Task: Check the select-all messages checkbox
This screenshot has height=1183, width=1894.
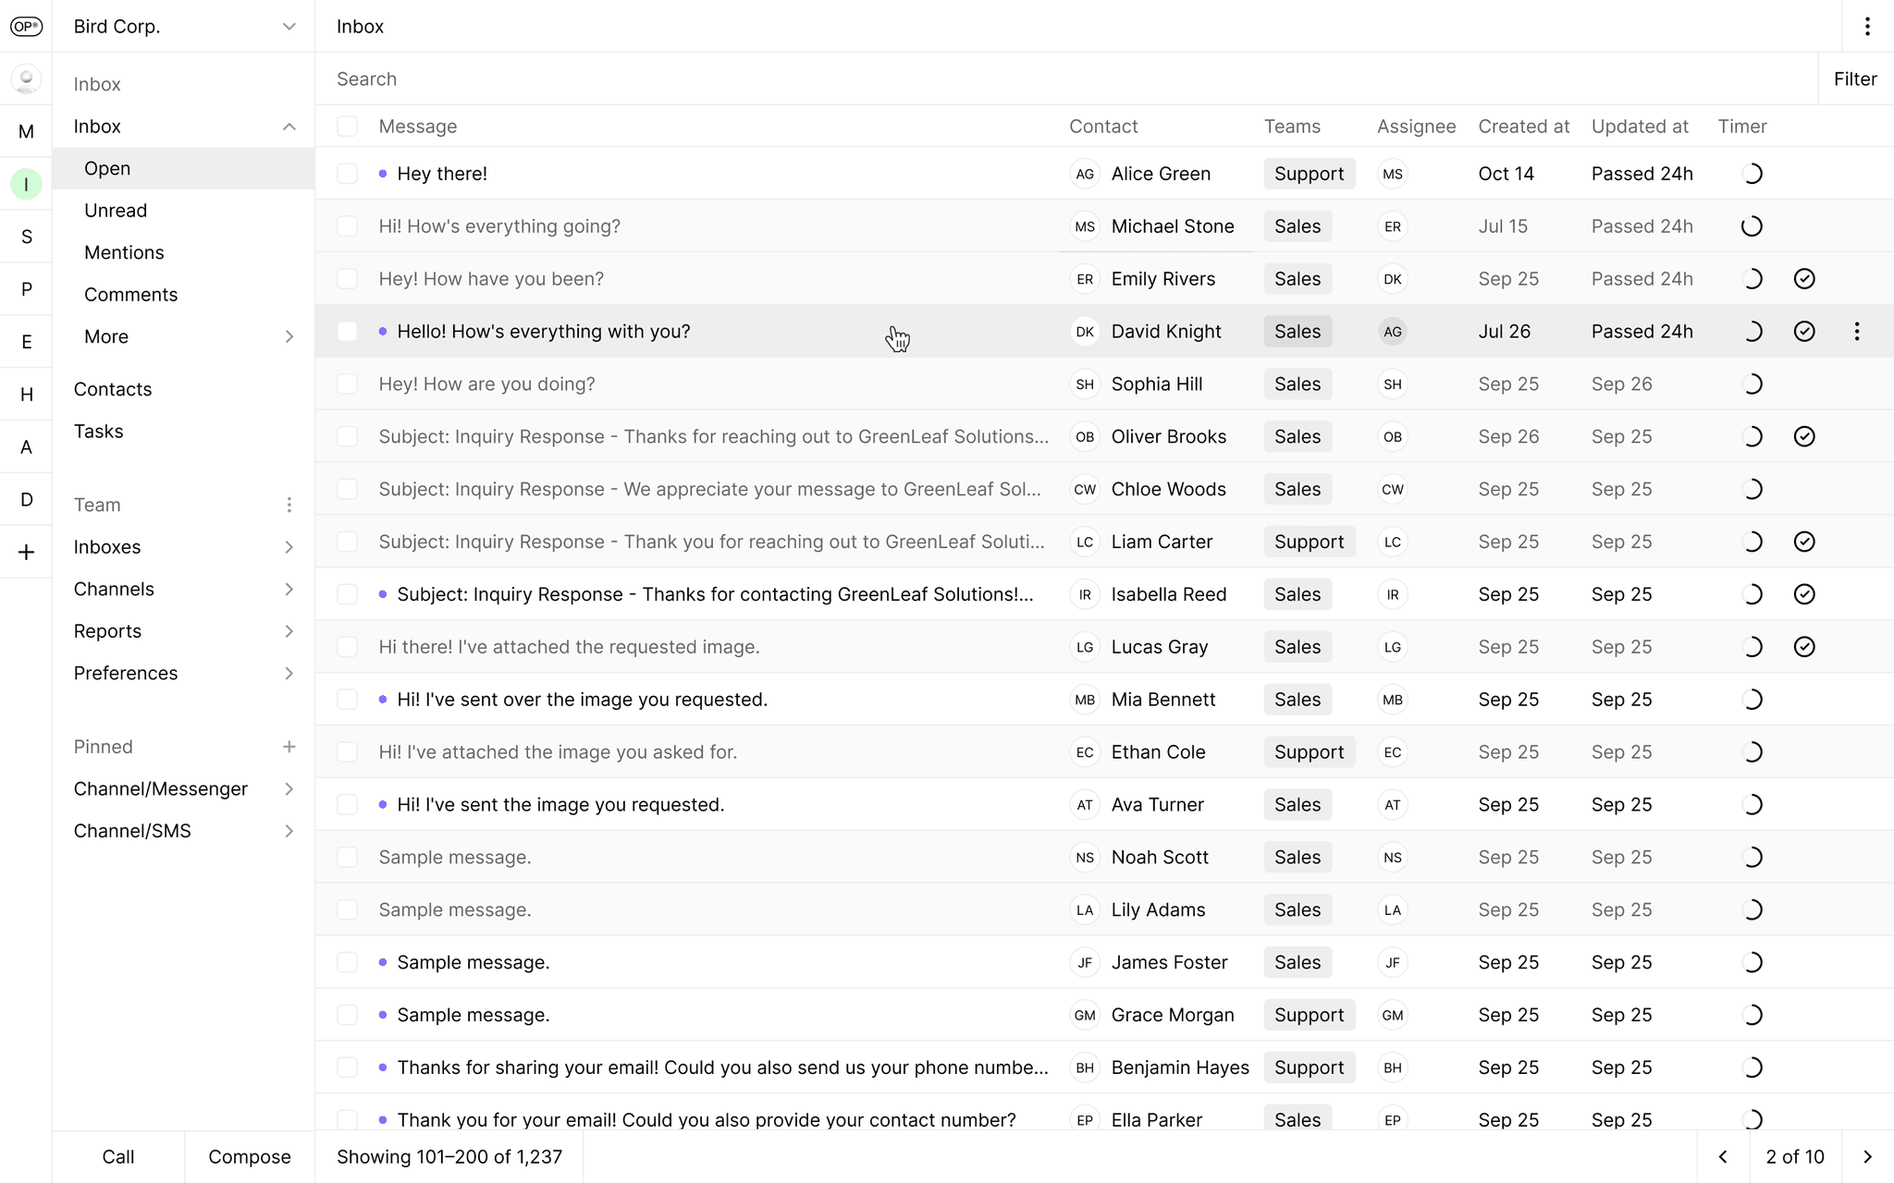Action: [x=347, y=127]
